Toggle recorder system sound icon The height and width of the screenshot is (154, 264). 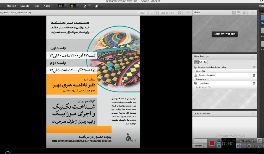tap(238, 146)
